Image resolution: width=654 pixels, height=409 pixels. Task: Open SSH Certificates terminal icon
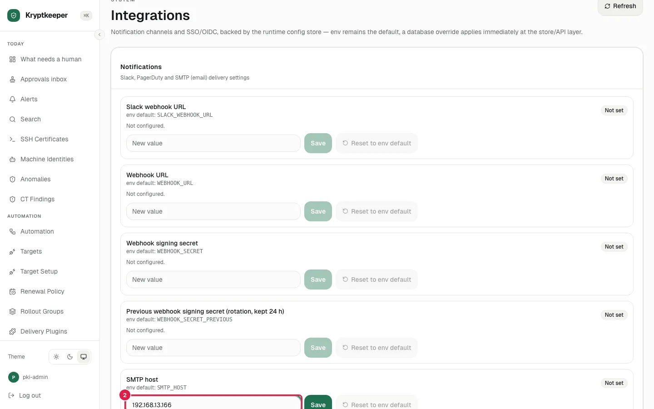pos(13,139)
